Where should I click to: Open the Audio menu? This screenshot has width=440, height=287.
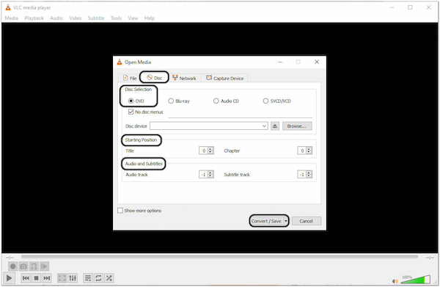tap(56, 18)
